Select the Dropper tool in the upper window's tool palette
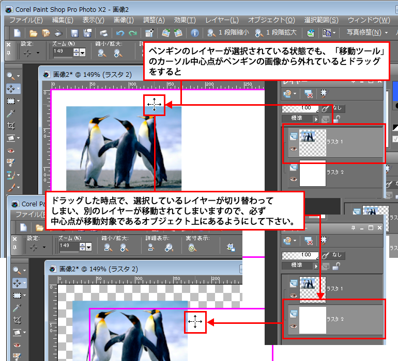The image size is (398, 361). 11,113
